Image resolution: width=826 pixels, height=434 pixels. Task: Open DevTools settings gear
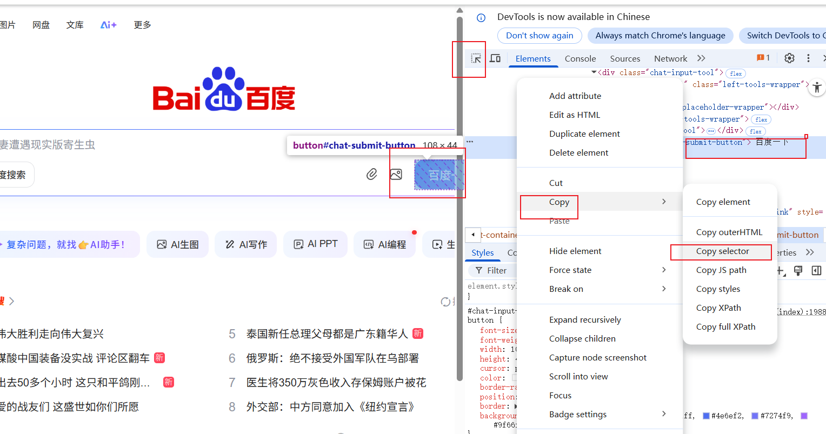[789, 58]
